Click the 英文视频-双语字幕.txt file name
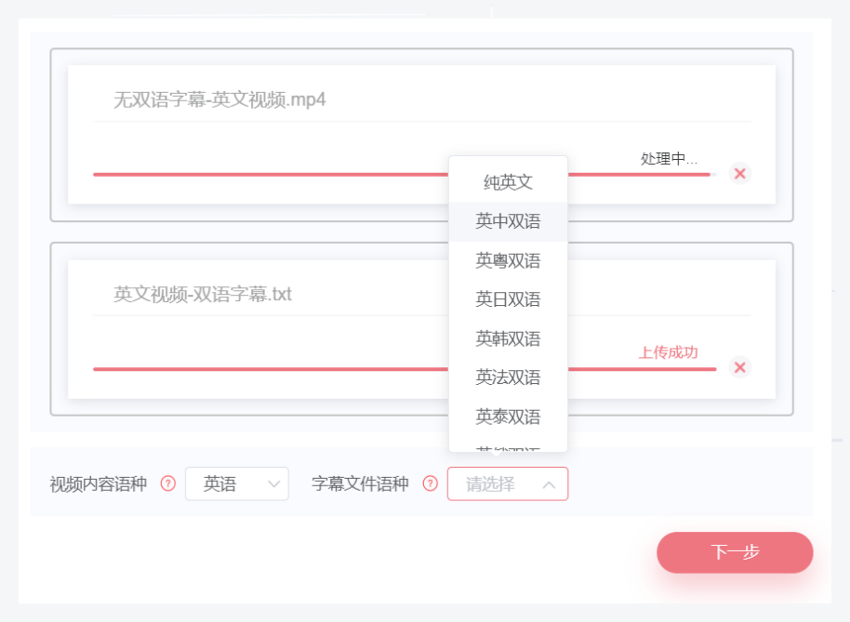This screenshot has height=622, width=850. 203,295
